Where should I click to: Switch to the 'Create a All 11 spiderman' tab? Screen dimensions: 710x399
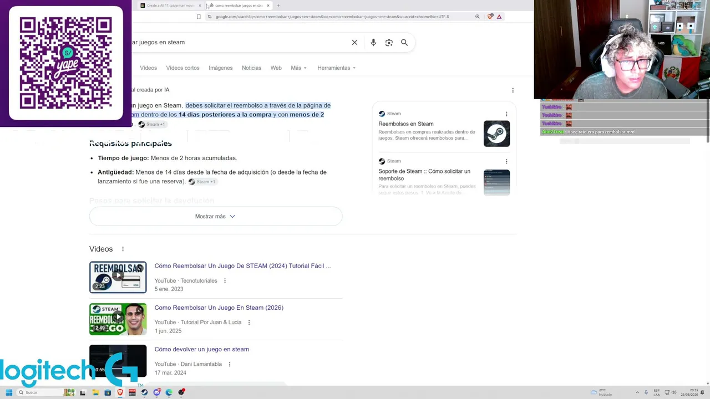tap(171, 6)
